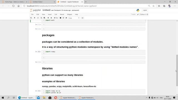Reload the page with the refresh icon
Screen dimensions: 178x100
pos(13,6)
